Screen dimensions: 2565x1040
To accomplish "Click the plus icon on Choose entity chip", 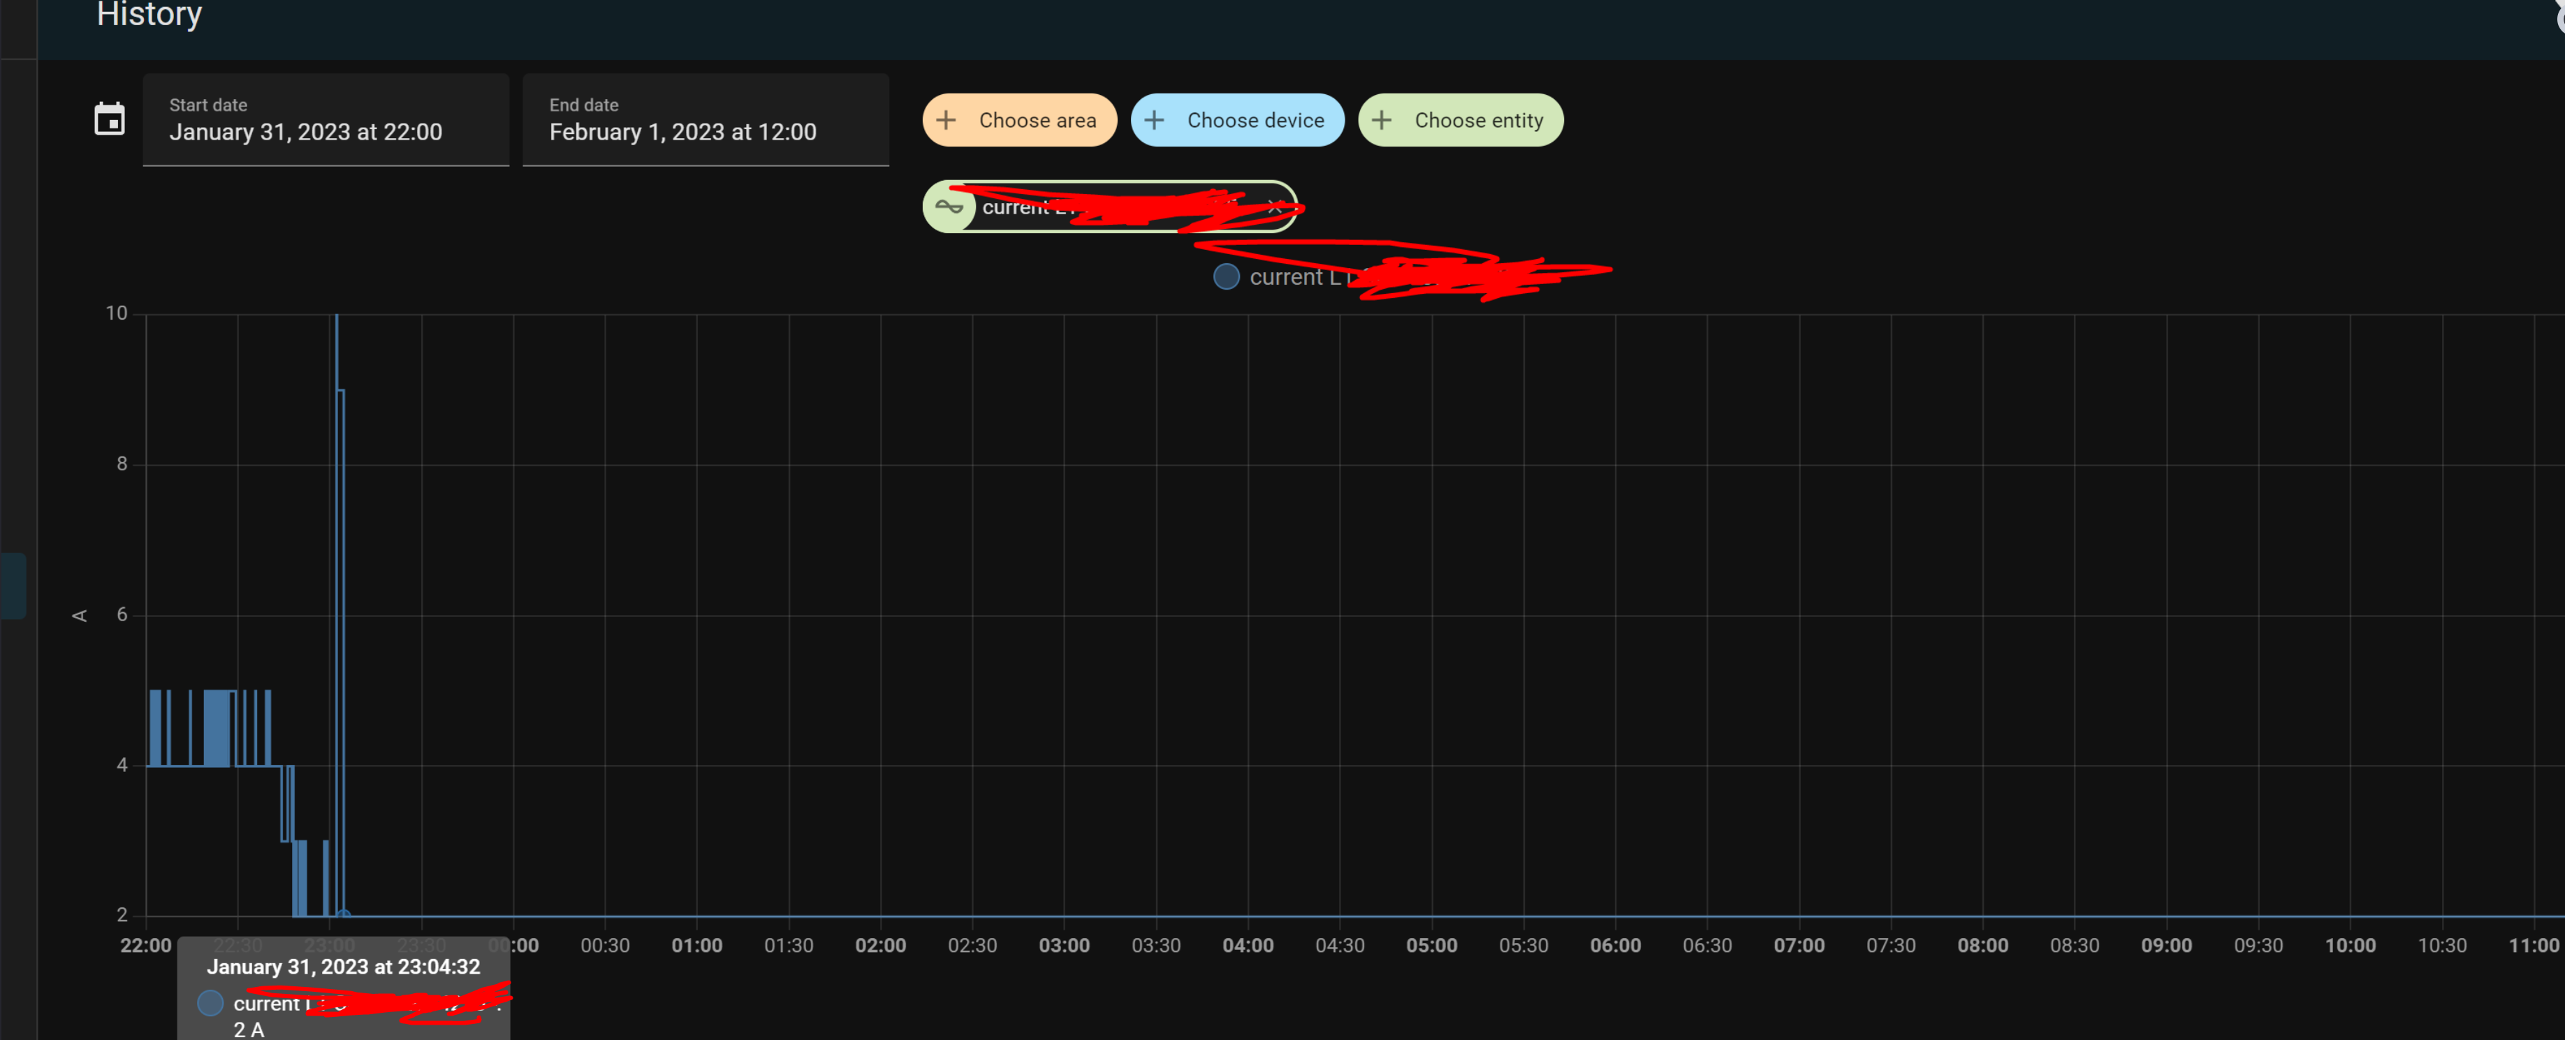I will coord(1381,119).
